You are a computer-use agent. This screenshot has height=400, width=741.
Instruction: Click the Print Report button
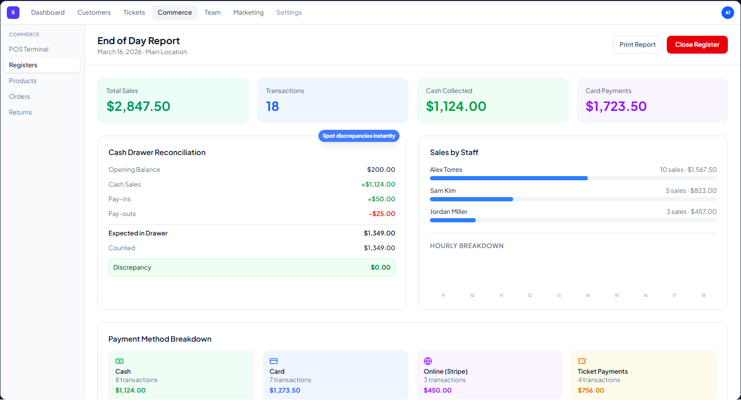(637, 45)
